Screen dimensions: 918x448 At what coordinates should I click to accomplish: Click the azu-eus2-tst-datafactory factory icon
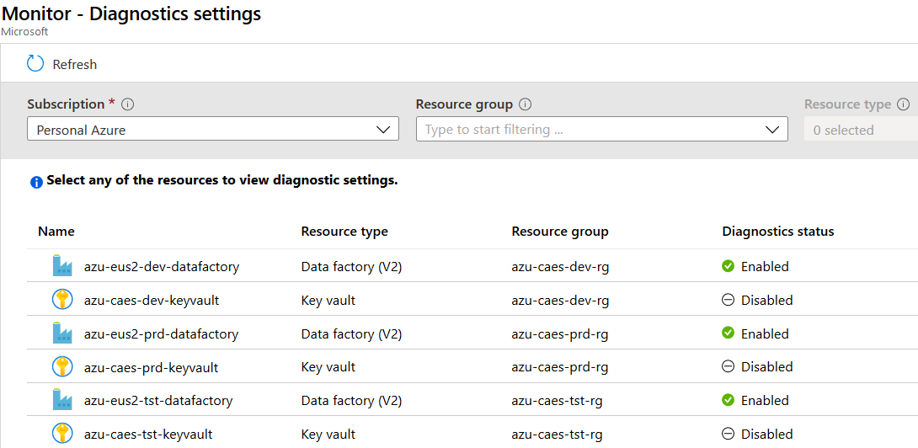click(62, 401)
